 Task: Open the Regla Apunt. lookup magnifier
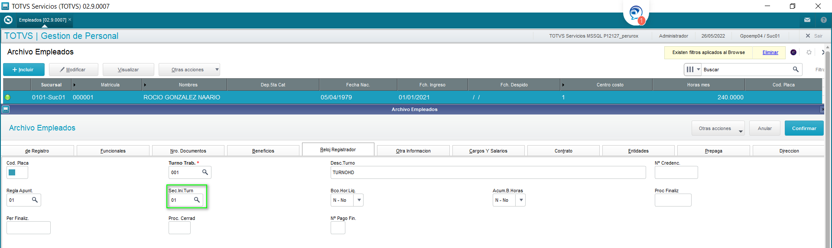(x=35, y=200)
